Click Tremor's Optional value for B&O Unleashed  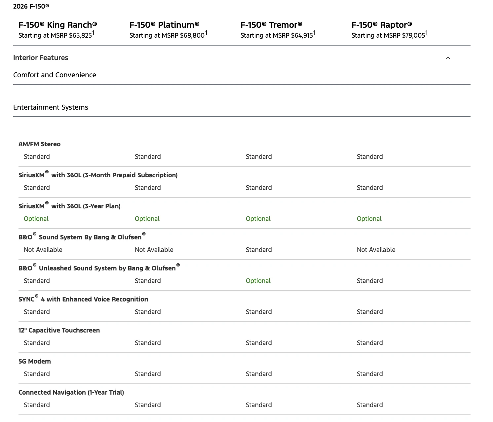(x=258, y=281)
